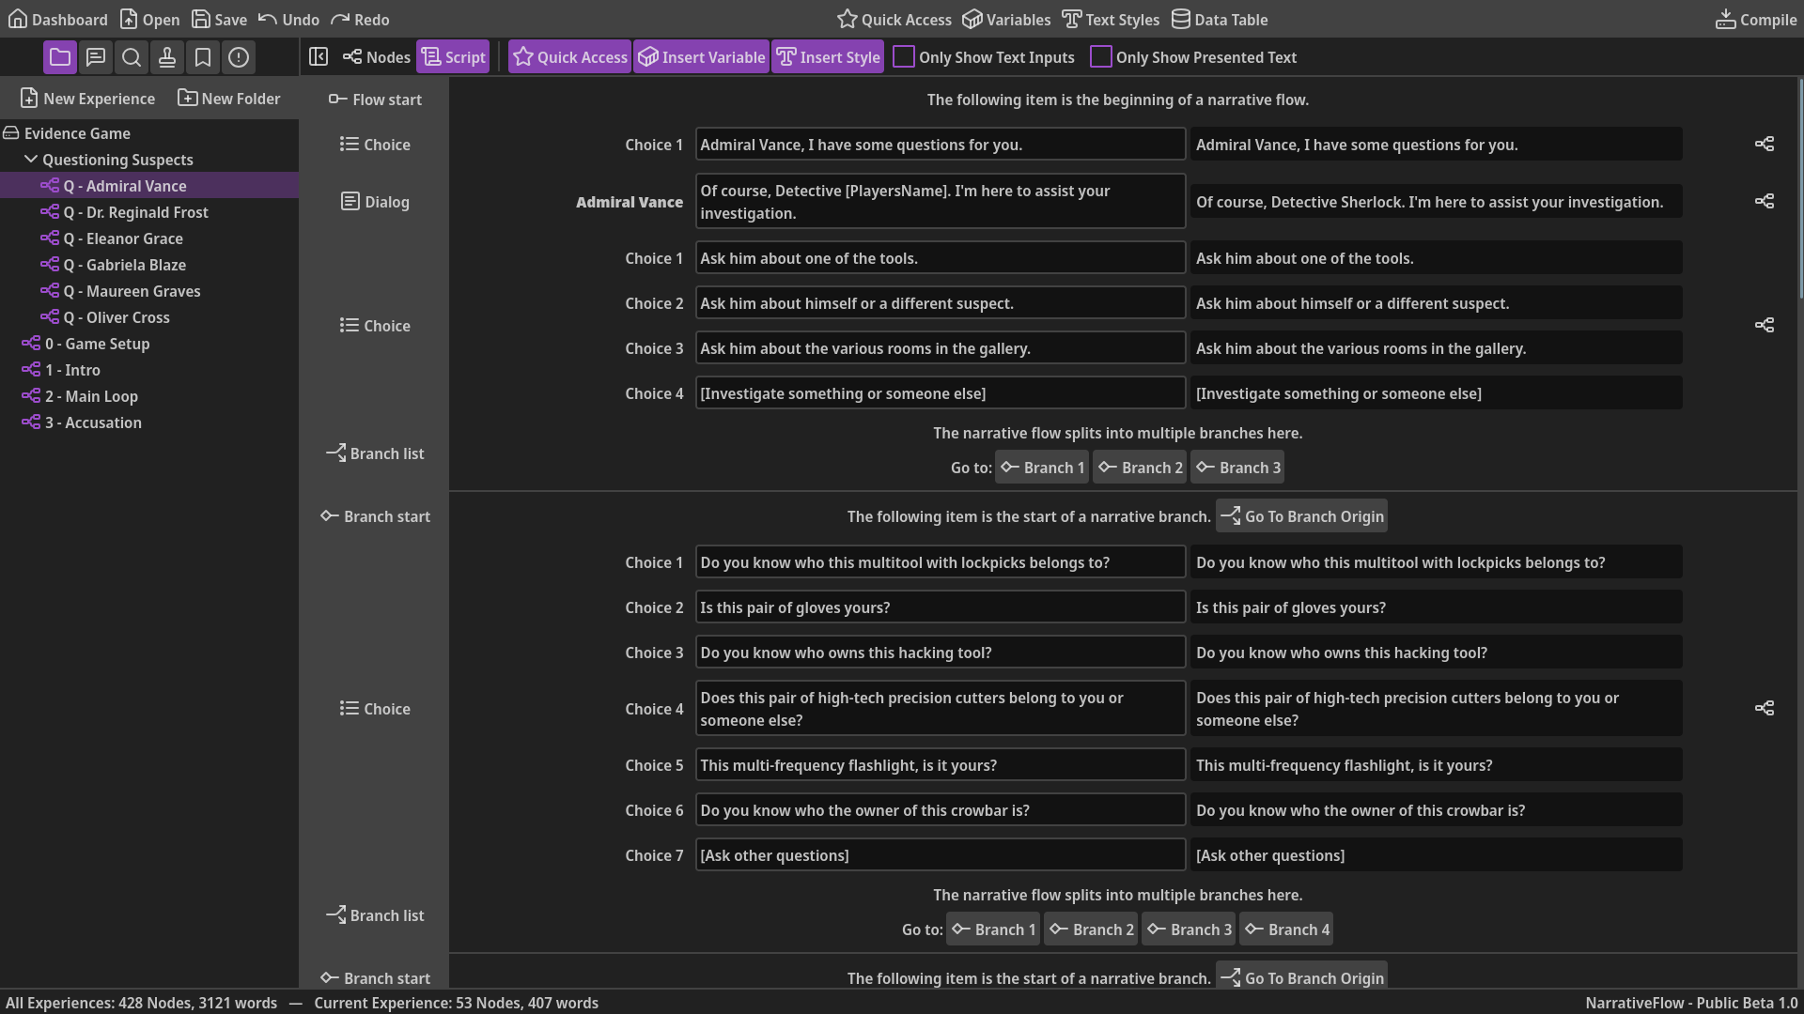Select the stamp tool icon
The height and width of the screenshot is (1014, 1804).
[167, 57]
